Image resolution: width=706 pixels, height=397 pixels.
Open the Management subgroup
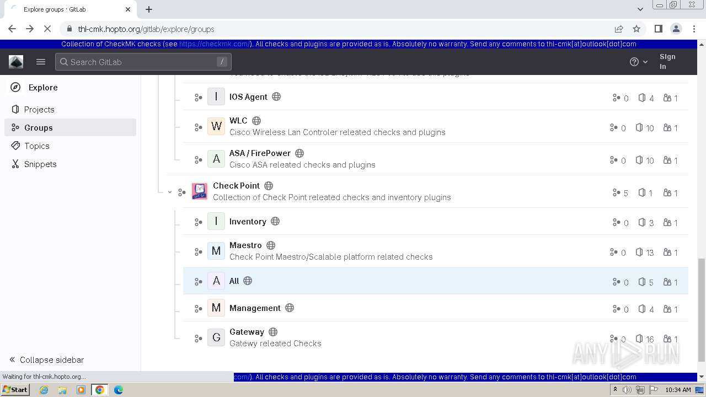[255, 308]
